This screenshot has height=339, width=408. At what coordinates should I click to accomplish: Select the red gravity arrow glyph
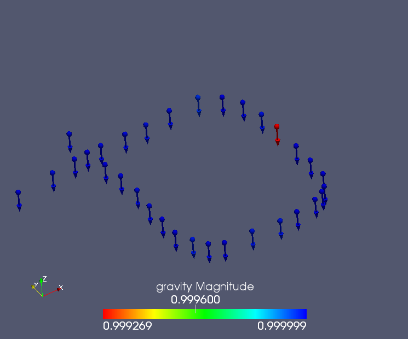pos(277,135)
